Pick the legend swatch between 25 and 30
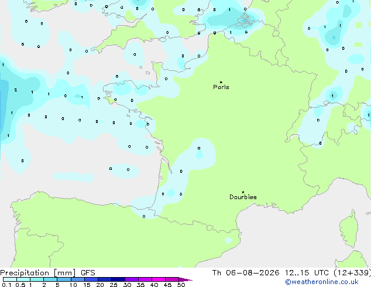The image size is (371, 287). 118,279
